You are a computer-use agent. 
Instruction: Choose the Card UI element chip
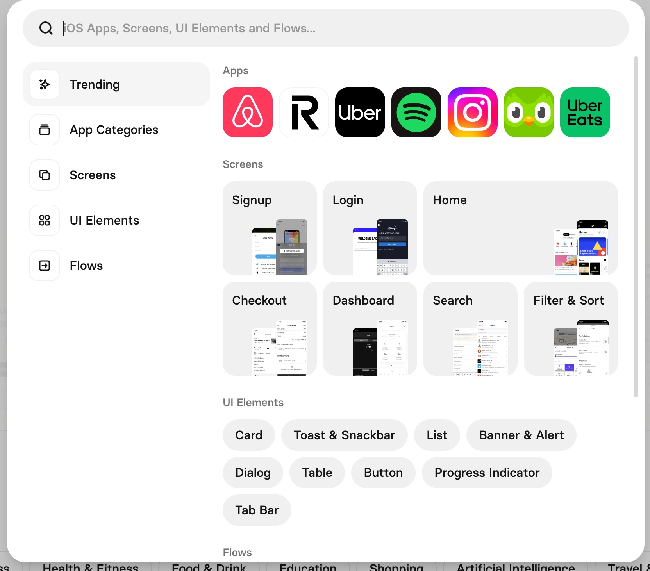point(249,435)
